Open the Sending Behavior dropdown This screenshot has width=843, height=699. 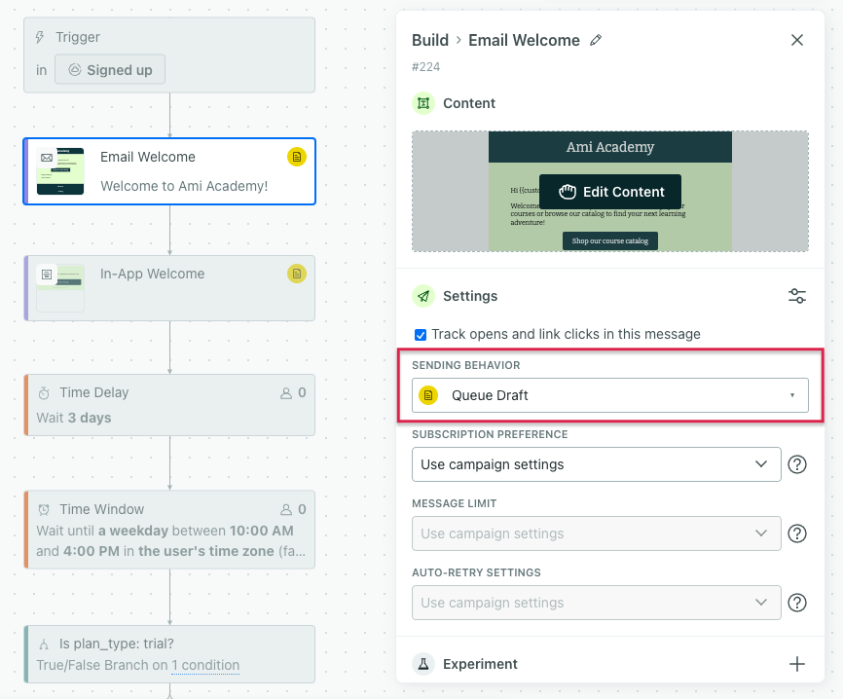pos(609,395)
